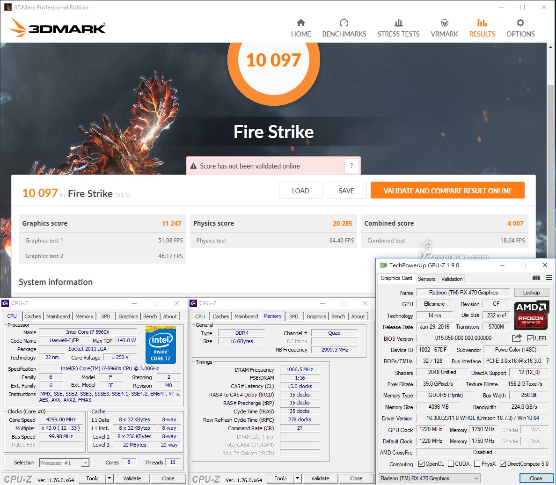Click the GPU-Z Name field
Screen dimensions: 556x485
463,292
